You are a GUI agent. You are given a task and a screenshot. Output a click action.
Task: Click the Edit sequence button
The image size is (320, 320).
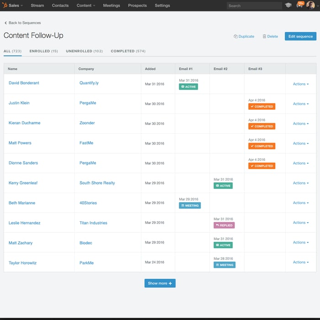pyautogui.click(x=300, y=37)
